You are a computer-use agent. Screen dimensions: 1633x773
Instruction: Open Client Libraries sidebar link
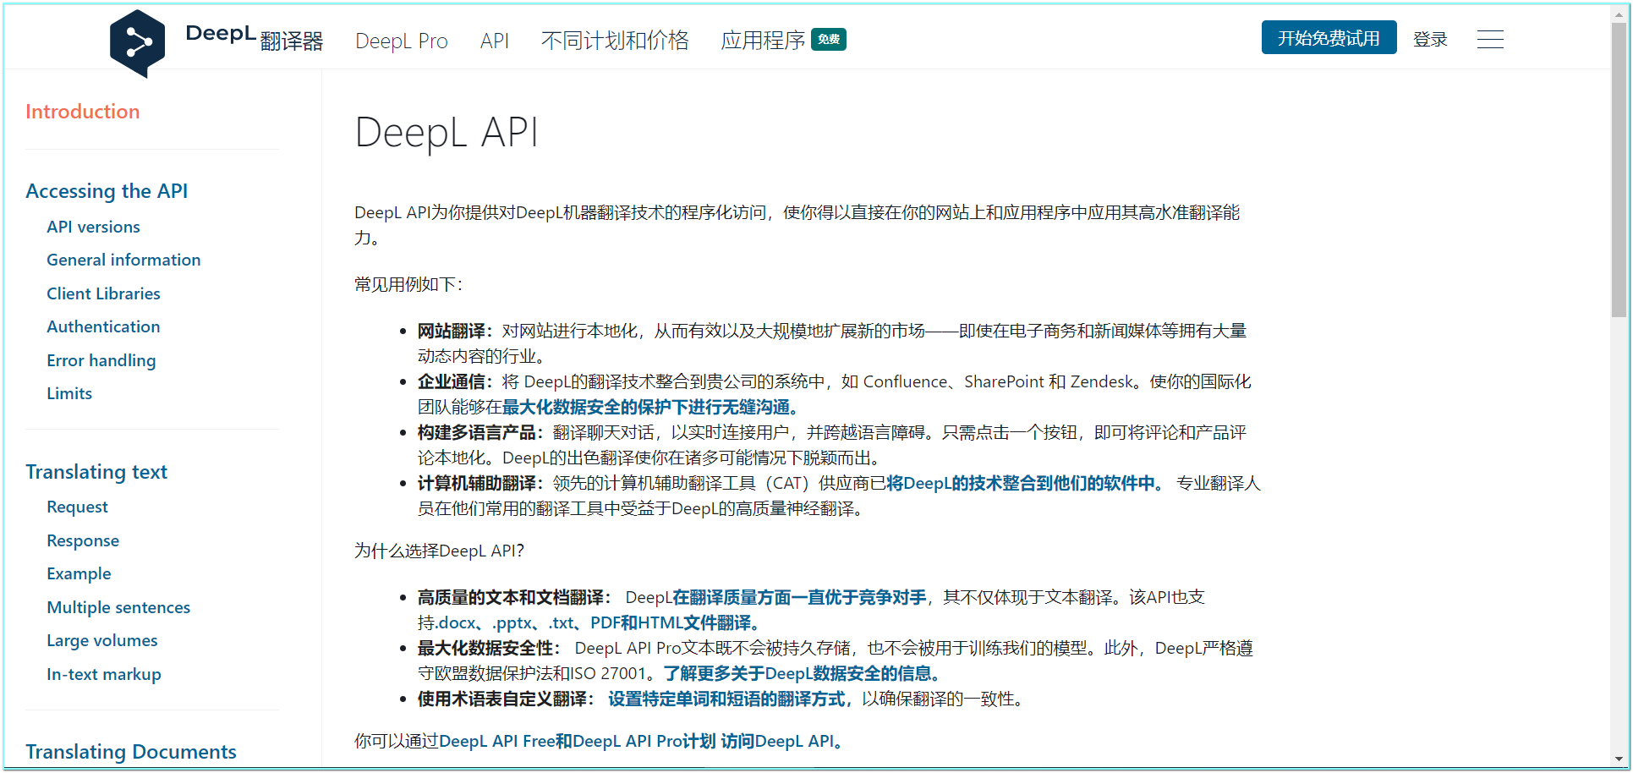pos(103,293)
